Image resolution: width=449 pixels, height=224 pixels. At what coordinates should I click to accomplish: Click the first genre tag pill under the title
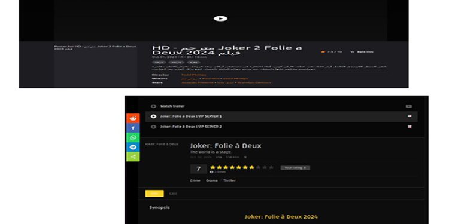coord(159,62)
